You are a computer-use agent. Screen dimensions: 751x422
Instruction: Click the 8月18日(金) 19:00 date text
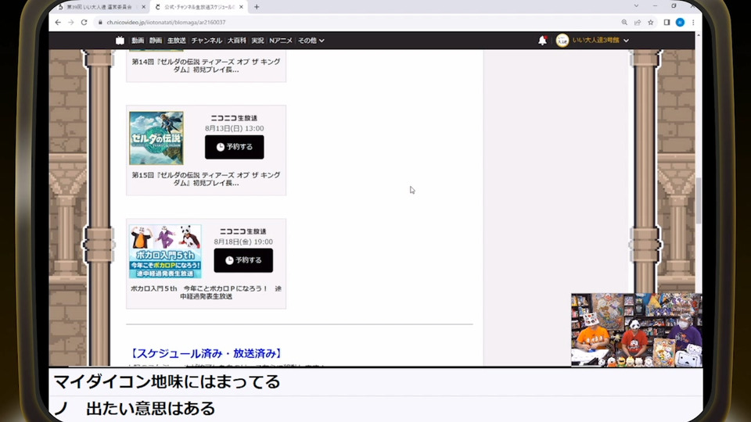coord(243,241)
